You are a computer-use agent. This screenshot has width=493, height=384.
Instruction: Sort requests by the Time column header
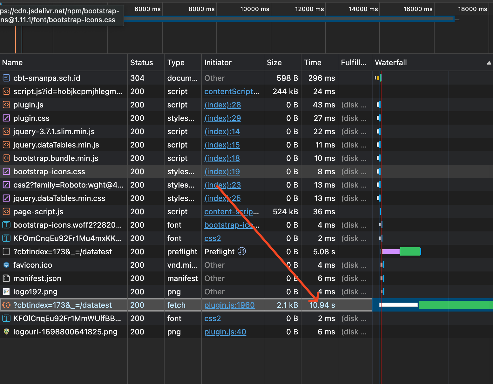coord(313,62)
